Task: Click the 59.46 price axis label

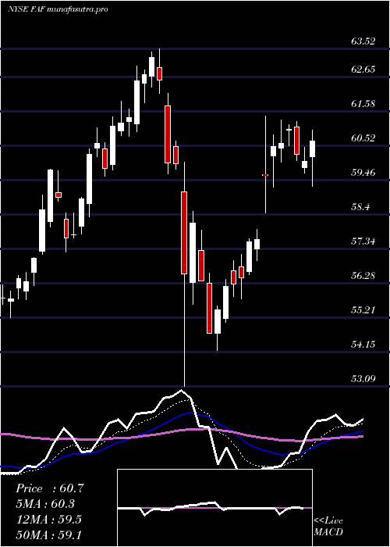Action: coord(363,173)
